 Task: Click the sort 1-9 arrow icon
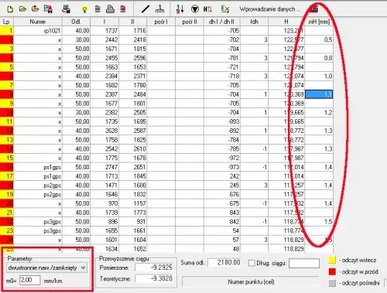click(180, 9)
